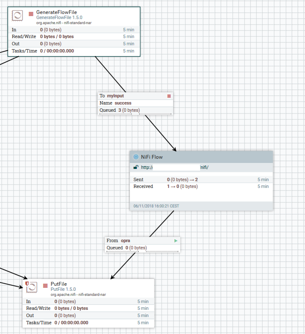Viewport: 305px width, 334px height.
Task: Click the PutFile Out stats row
Action: point(88,315)
